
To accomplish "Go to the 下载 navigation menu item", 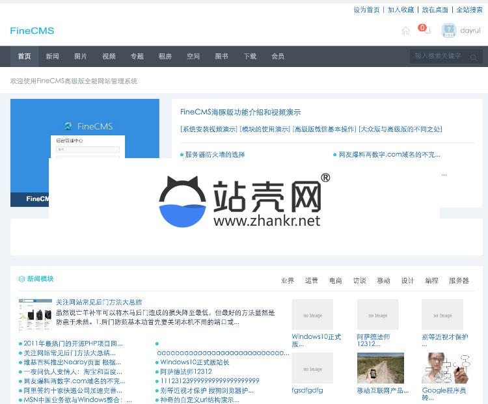I will click(250, 57).
